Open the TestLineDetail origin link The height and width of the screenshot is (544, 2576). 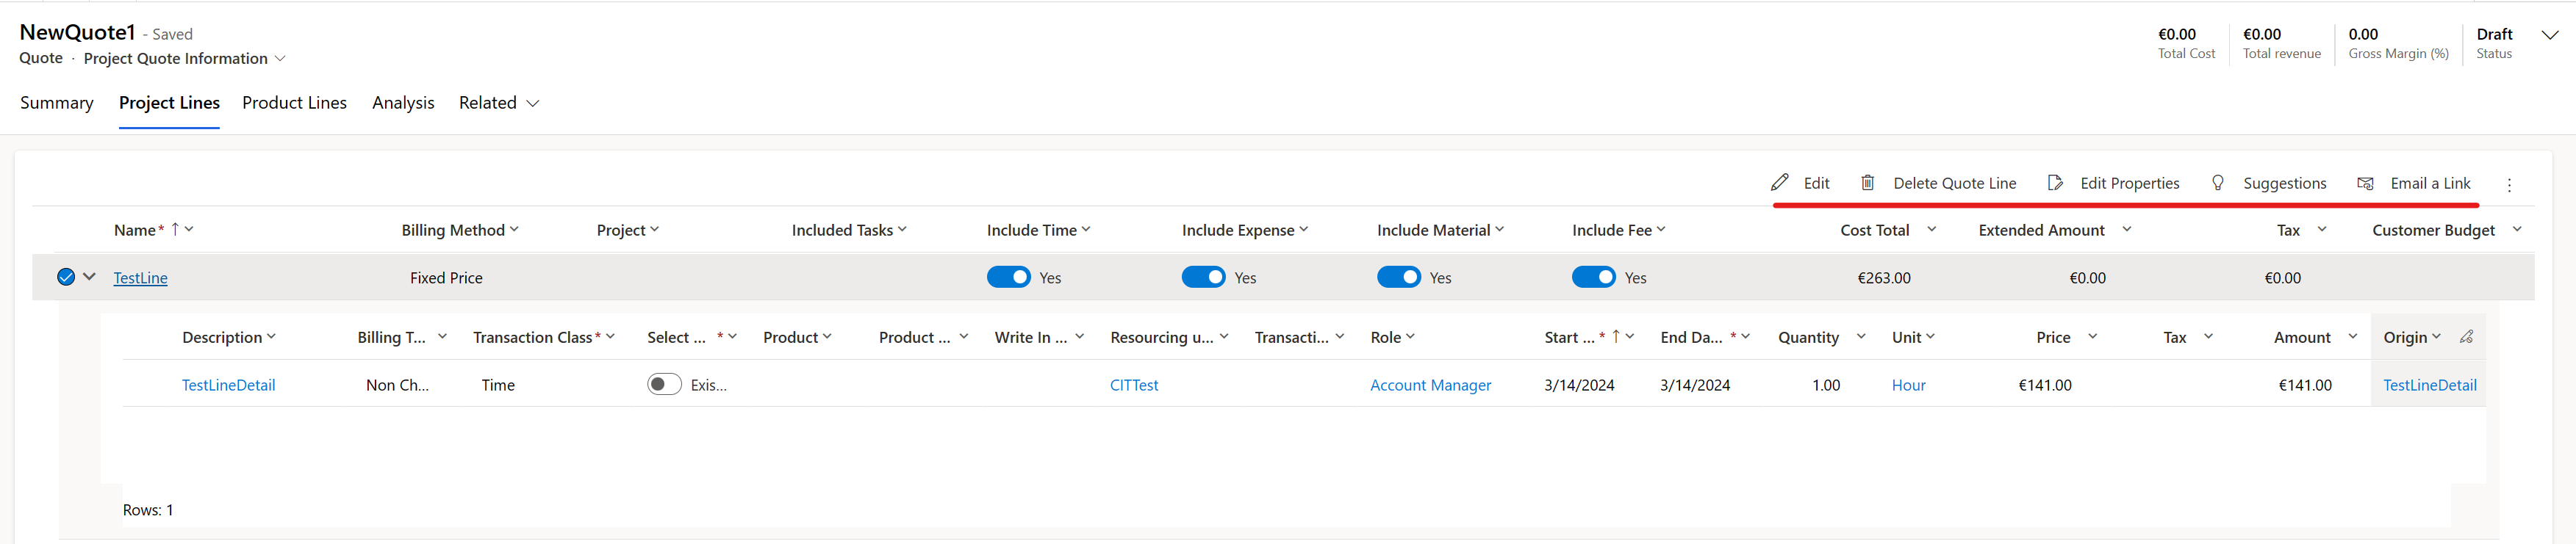tap(2429, 385)
